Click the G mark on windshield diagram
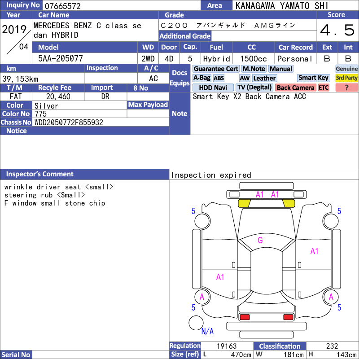The image size is (359, 359). pyautogui.click(x=260, y=240)
